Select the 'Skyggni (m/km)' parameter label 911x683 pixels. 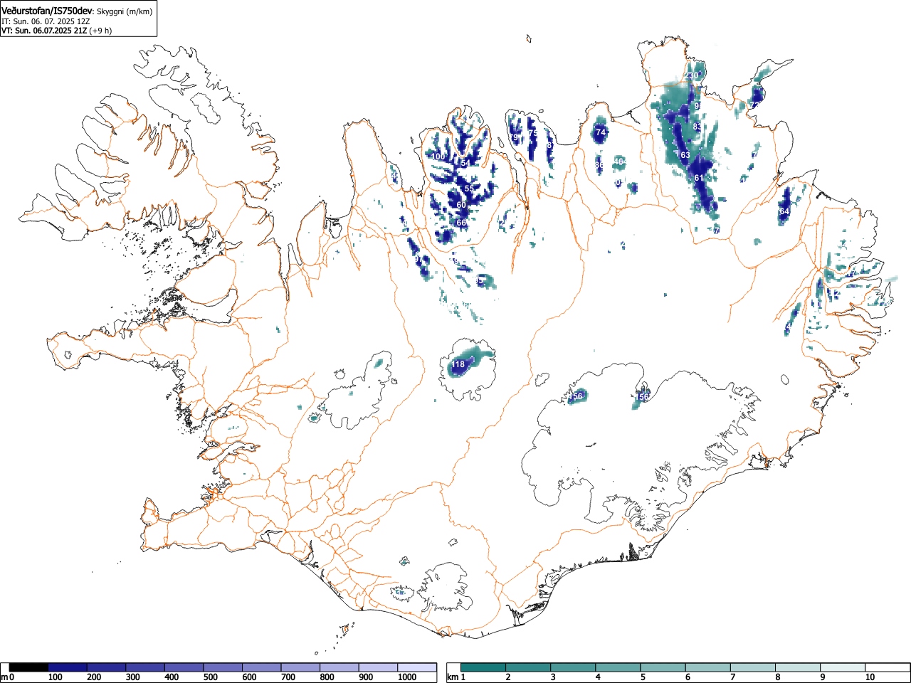click(x=125, y=12)
